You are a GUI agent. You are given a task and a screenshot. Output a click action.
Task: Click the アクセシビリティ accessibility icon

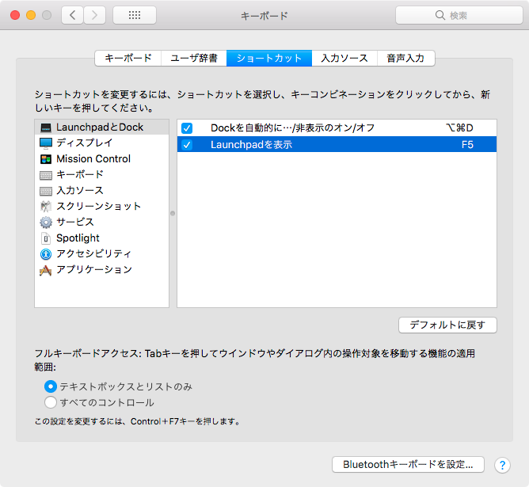pyautogui.click(x=46, y=253)
